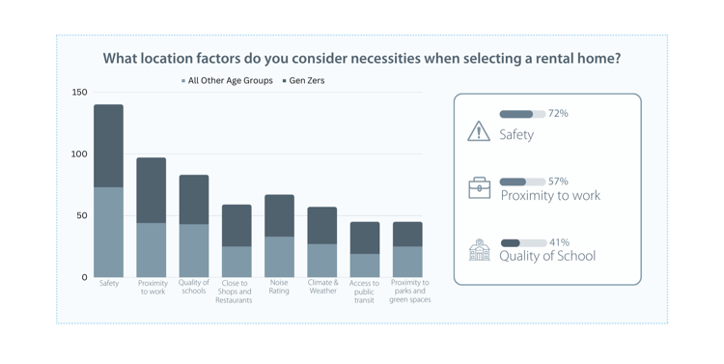Click the Gen Zers legend marker

285,81
